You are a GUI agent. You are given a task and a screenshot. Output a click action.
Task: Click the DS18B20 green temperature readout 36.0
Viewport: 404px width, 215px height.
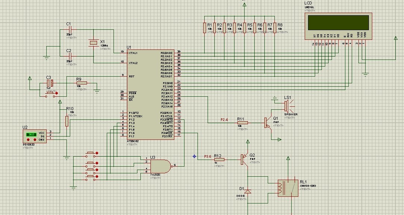(31, 134)
